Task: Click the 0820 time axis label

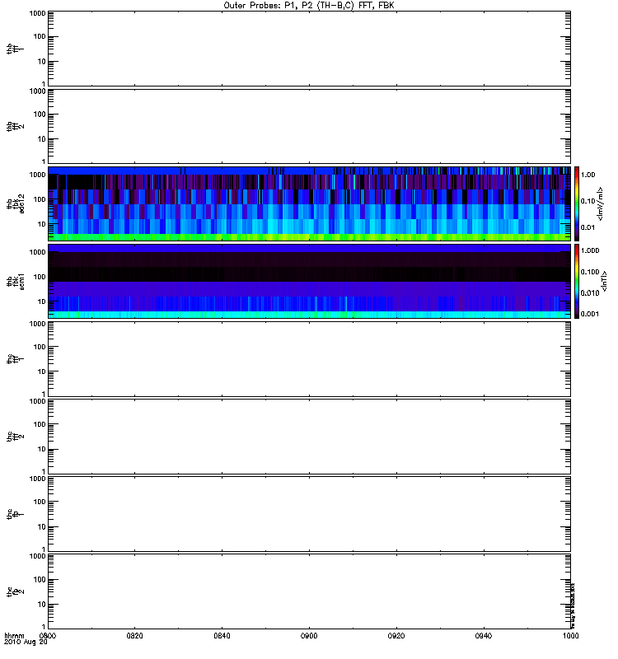Action: [134, 636]
